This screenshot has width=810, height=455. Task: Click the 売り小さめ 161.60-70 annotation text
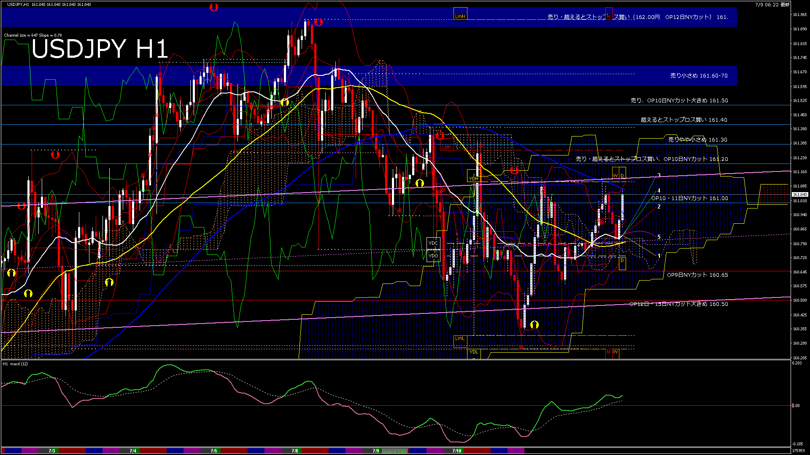699,76
